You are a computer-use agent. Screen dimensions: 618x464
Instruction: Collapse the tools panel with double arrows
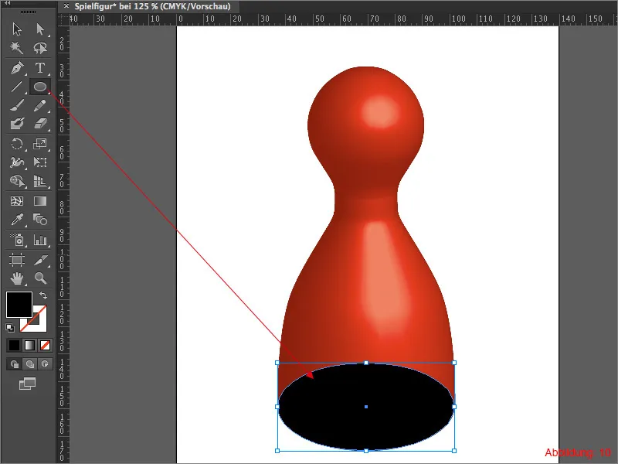click(x=8, y=3)
